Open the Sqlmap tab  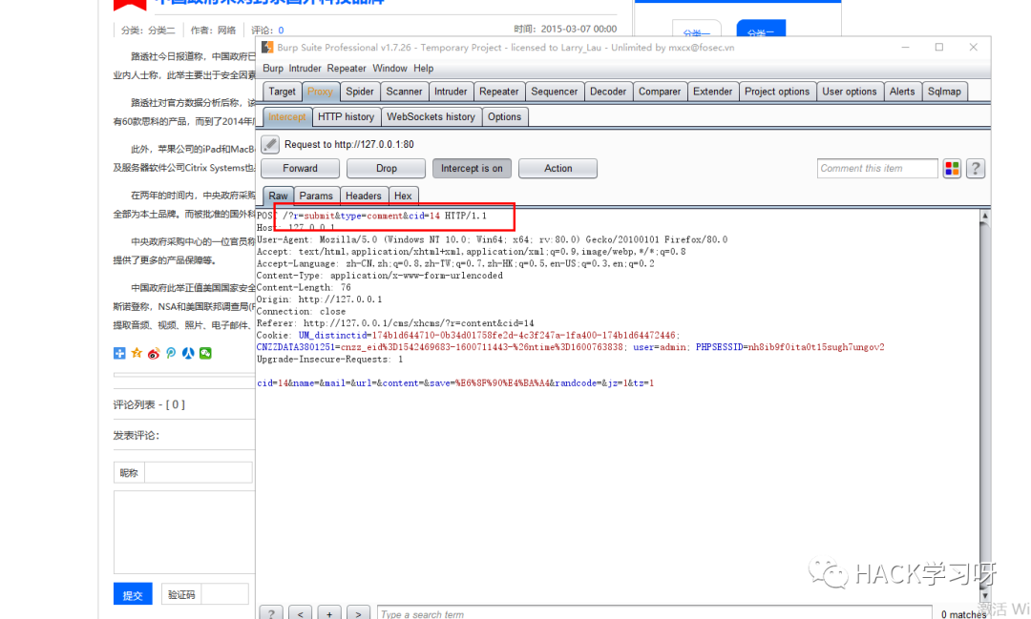point(944,92)
